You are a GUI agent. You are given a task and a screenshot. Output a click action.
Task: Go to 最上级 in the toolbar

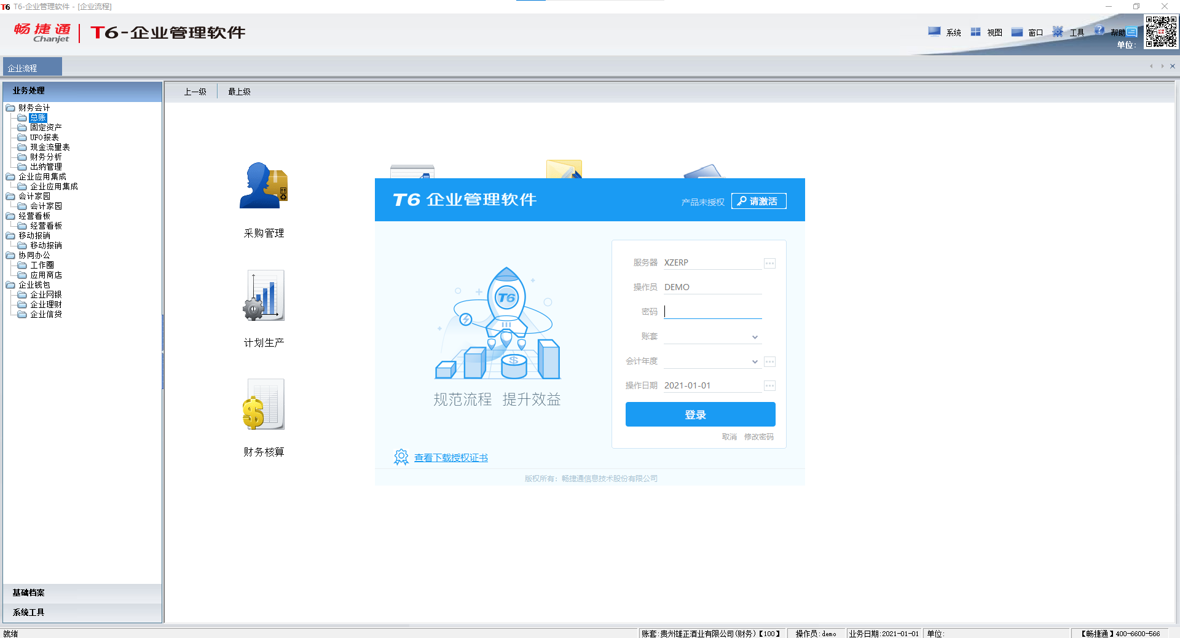tap(239, 92)
